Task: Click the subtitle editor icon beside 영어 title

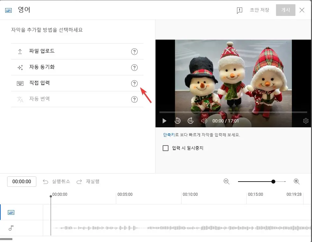Action: pyautogui.click(x=8, y=10)
